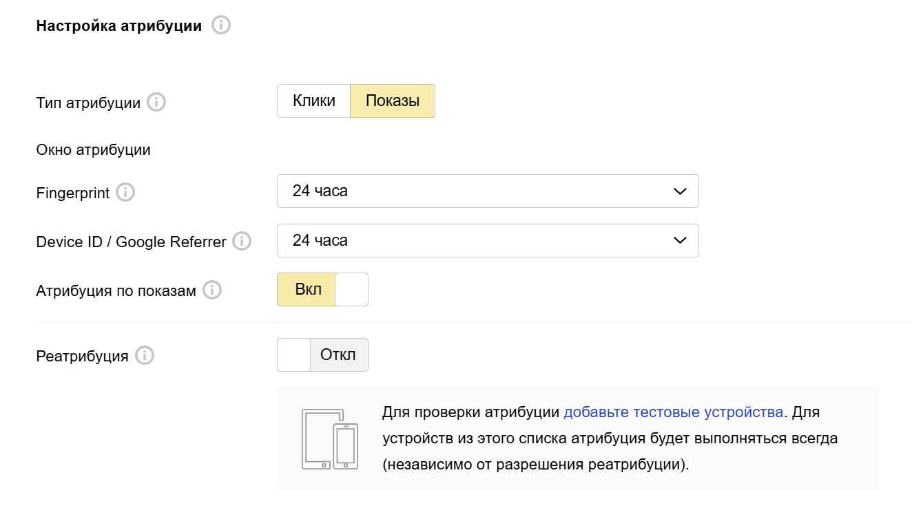Click the tablet and phone devices icon

point(330,439)
